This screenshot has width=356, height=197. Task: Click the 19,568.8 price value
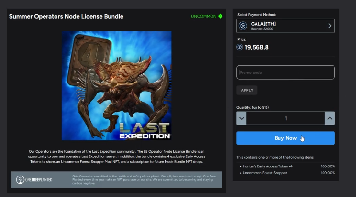click(x=256, y=47)
